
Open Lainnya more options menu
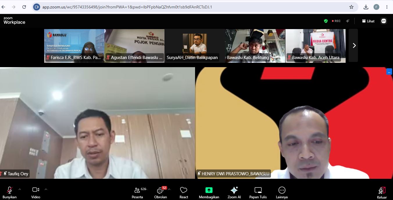(x=282, y=192)
